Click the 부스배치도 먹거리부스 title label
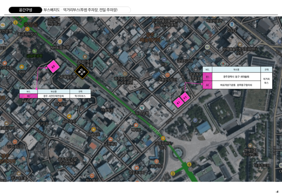Screen dimensions: 282x195 [x=85, y=10]
